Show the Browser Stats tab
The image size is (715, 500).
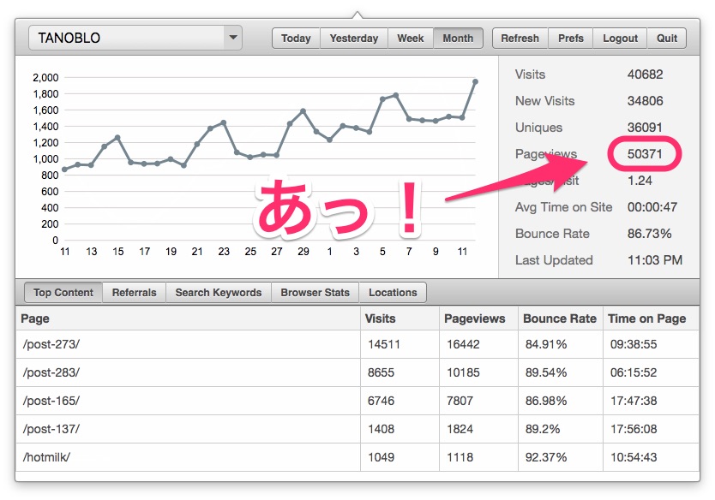click(x=315, y=292)
